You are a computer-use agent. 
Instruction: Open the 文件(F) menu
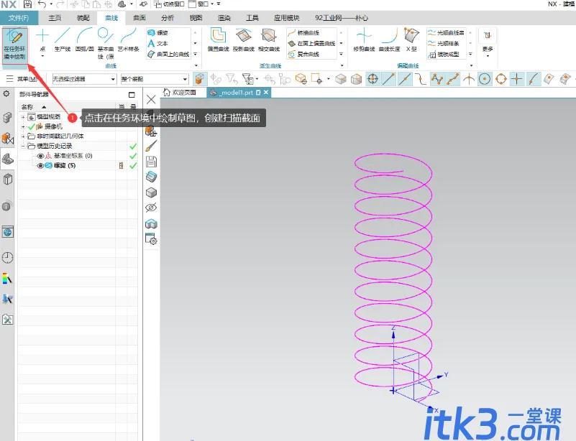(x=19, y=18)
